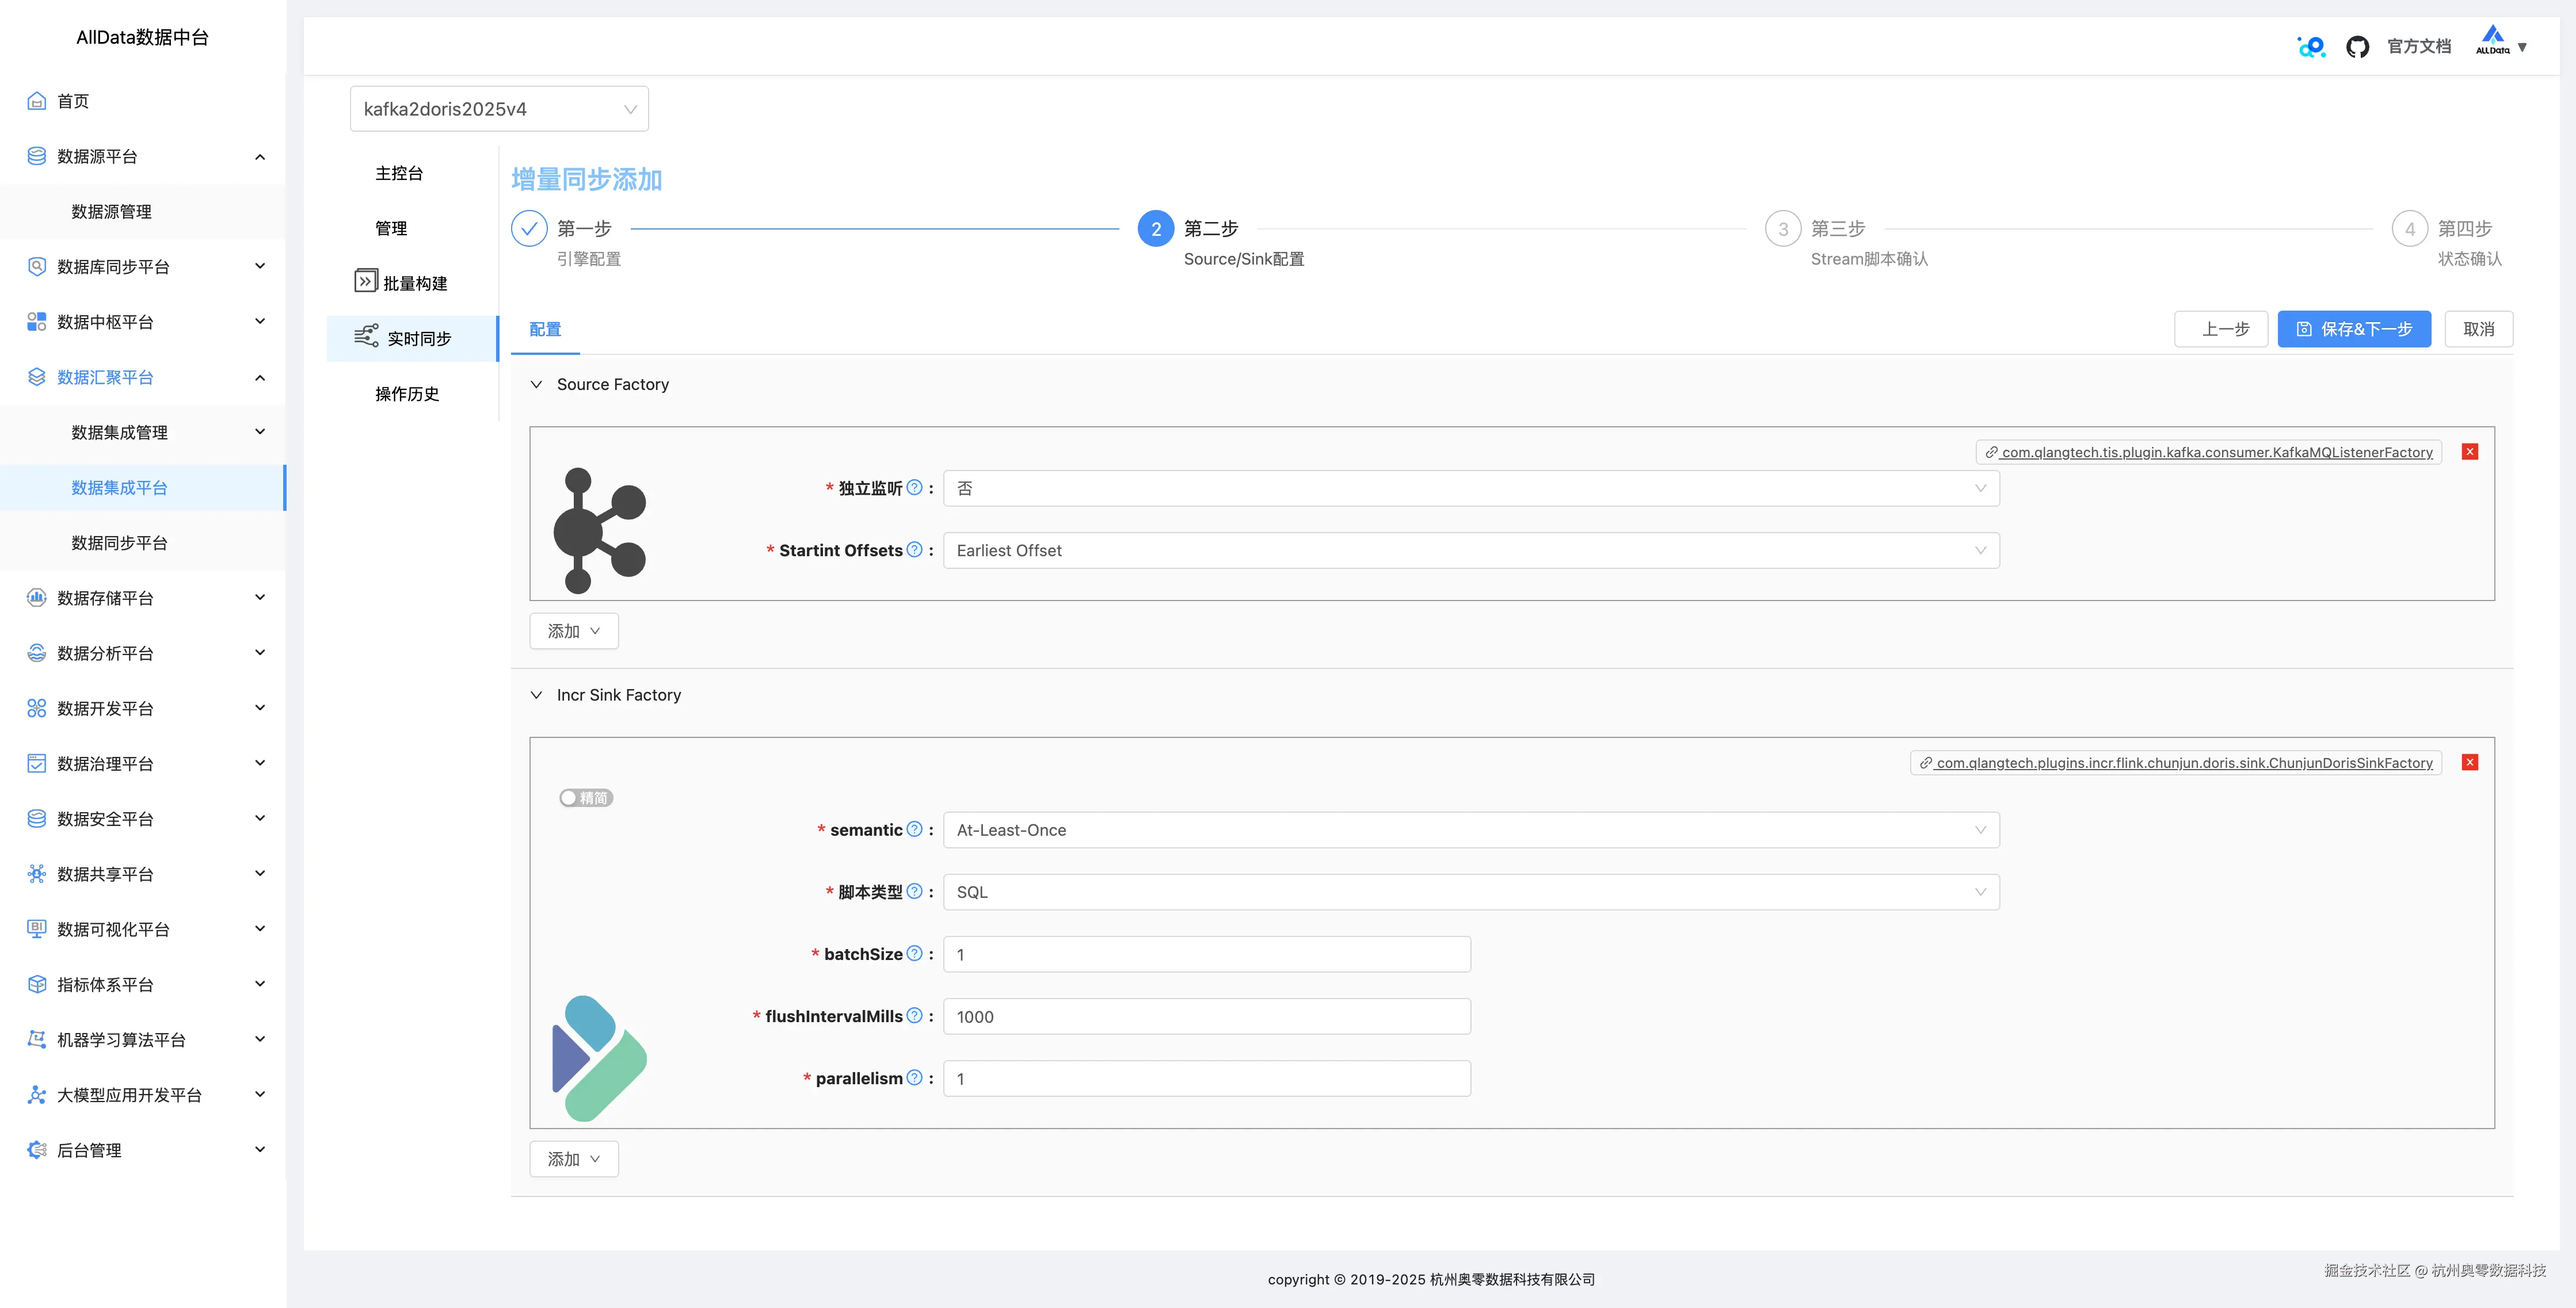Screen dimensions: 2576x1308
Task: Click the help icon beside batchSize
Action: tap(914, 953)
